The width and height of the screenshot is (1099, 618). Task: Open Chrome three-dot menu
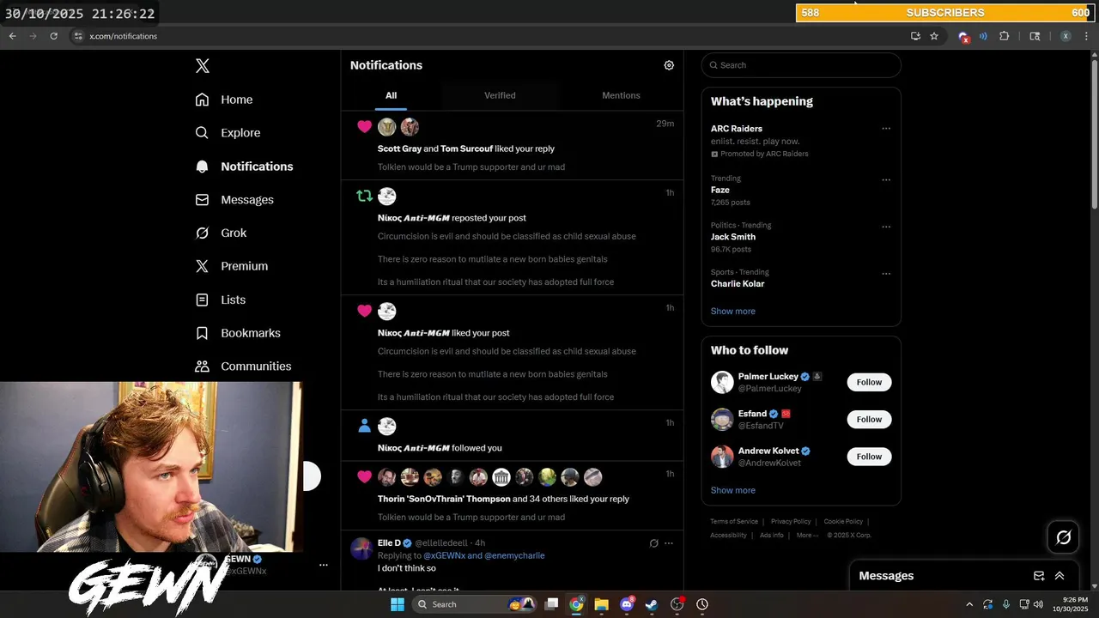click(1087, 36)
